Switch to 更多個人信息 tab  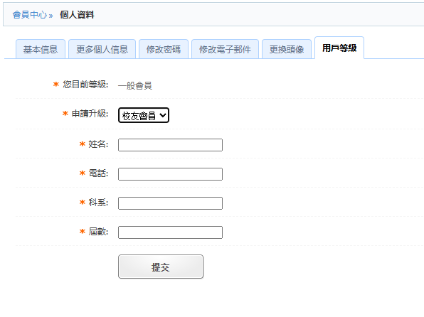pyautogui.click(x=102, y=49)
